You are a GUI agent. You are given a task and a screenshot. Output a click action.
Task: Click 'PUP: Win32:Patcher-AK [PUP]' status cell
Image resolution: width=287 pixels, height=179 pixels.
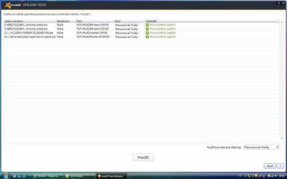(92, 37)
